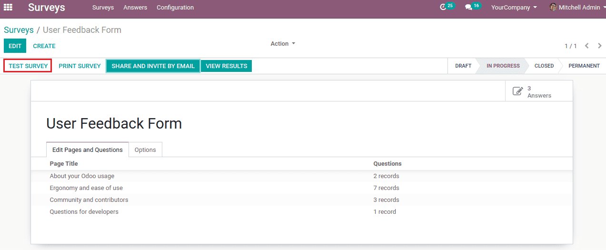Switch to the Options tab
The width and height of the screenshot is (606, 250).
[x=145, y=150]
